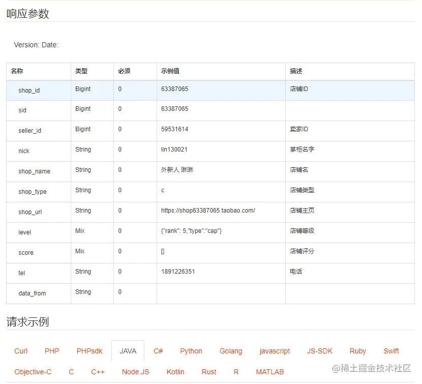Screen dimensions: 422x384
Task: Select the Version: Date: line
Action: (x=36, y=45)
